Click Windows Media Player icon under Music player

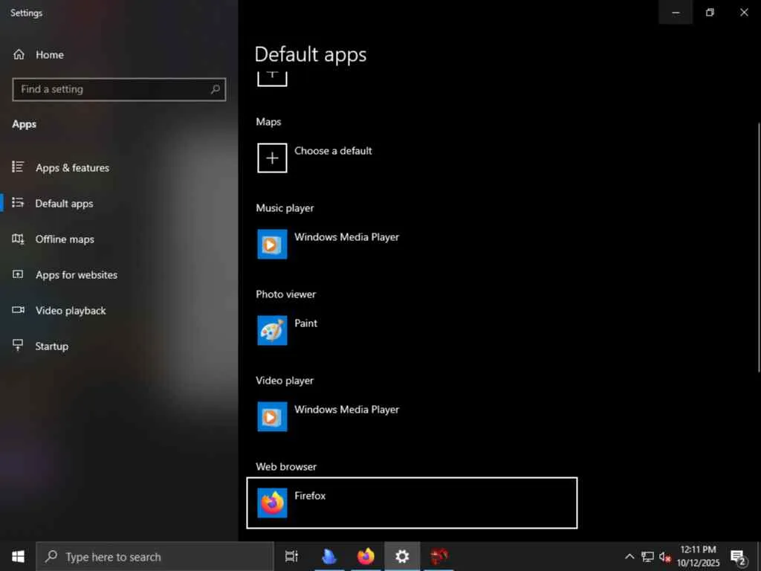pyautogui.click(x=272, y=244)
